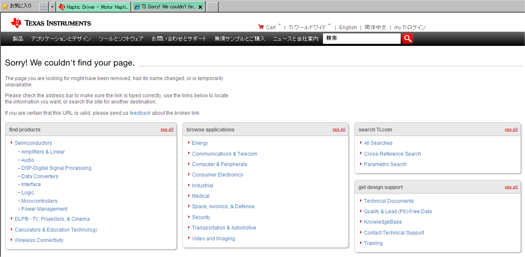525x257 pixels.
Task: Open my.TI ログイン link
Action: 410,28
